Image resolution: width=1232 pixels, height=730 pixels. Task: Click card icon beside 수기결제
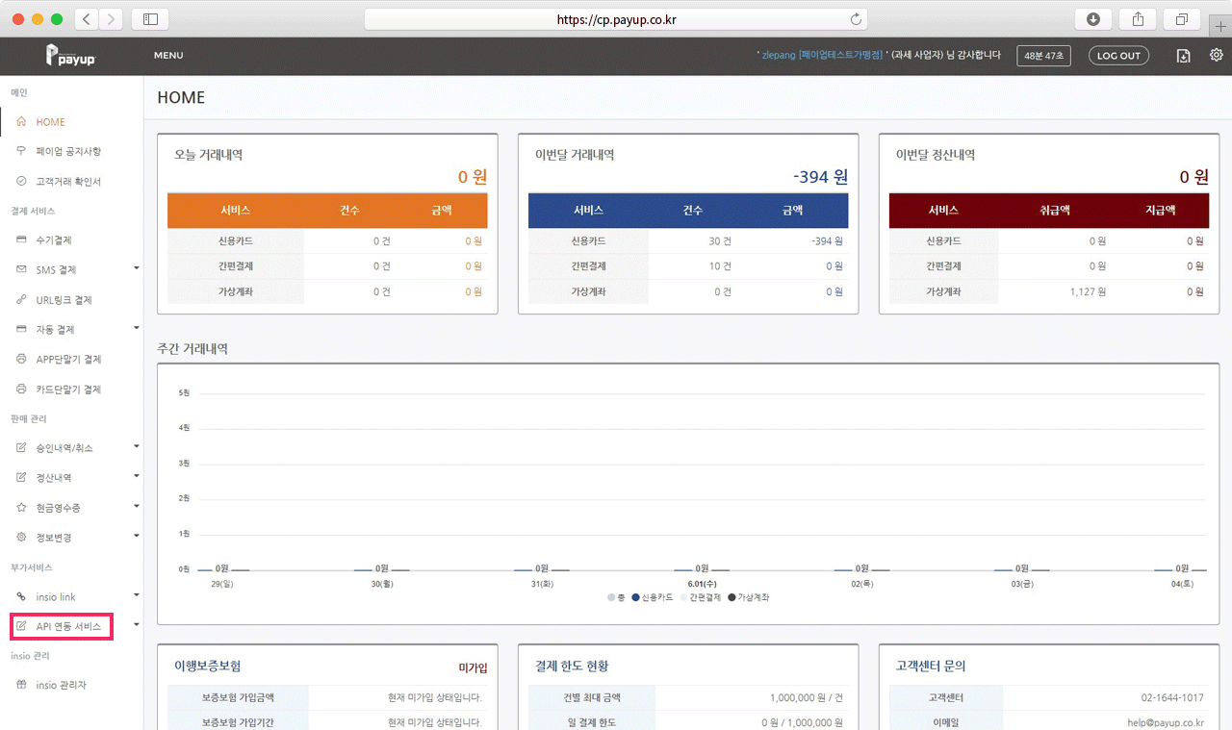(21, 239)
